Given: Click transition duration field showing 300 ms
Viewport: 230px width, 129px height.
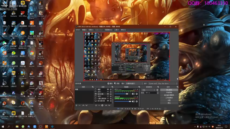Looking at the screenshot, I should pyautogui.click(x=150, y=93).
